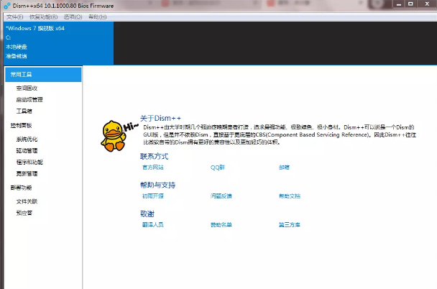Viewport: 437px width, 289px height.
Task: Open the 帮助(H) menu
Action: [x=98, y=17]
